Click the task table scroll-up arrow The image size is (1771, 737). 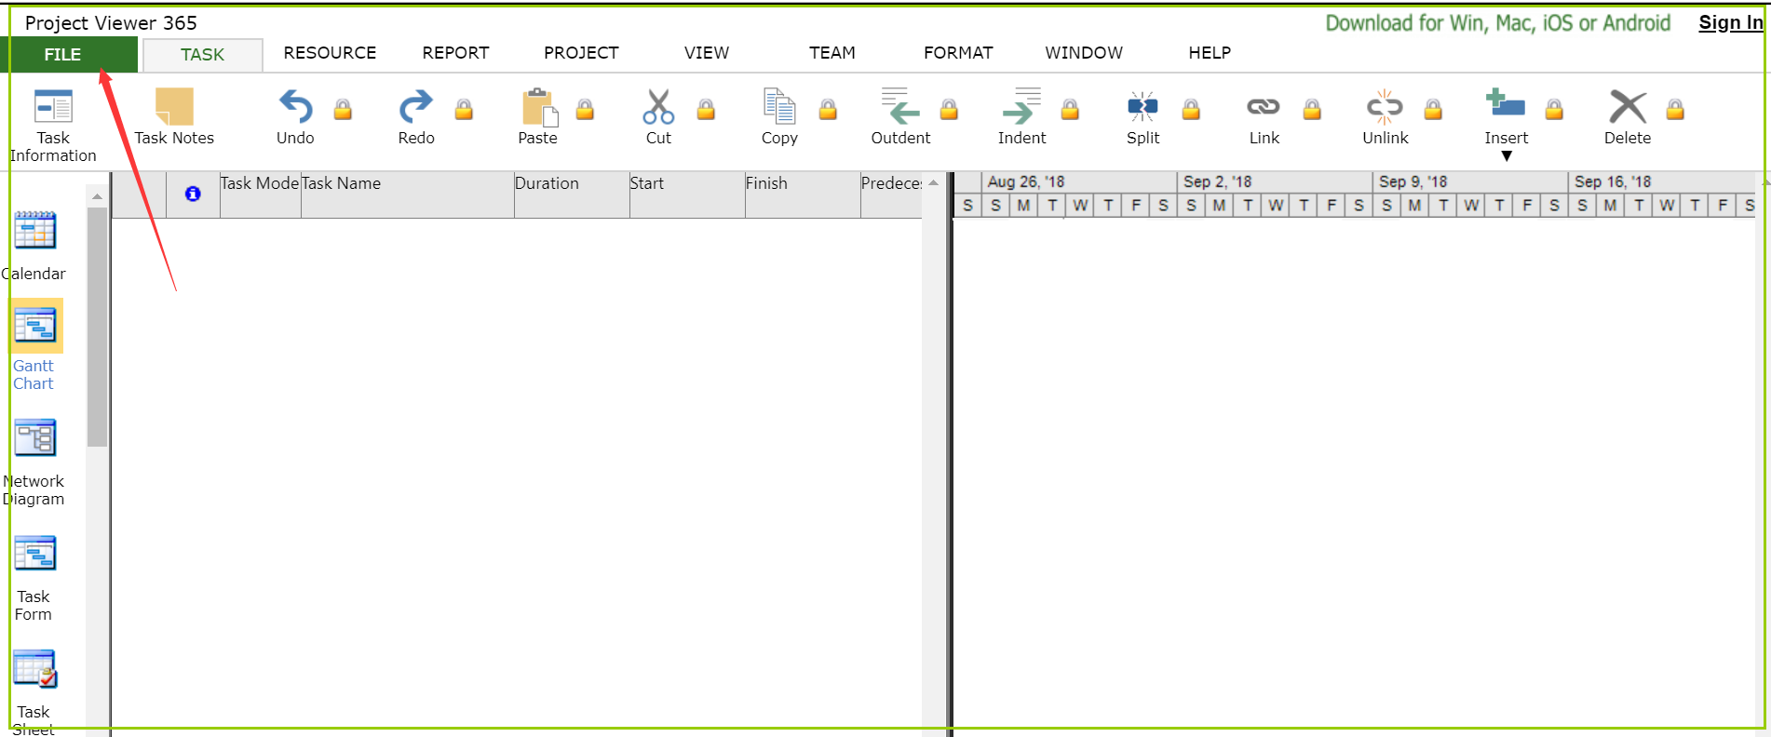pyautogui.click(x=933, y=183)
